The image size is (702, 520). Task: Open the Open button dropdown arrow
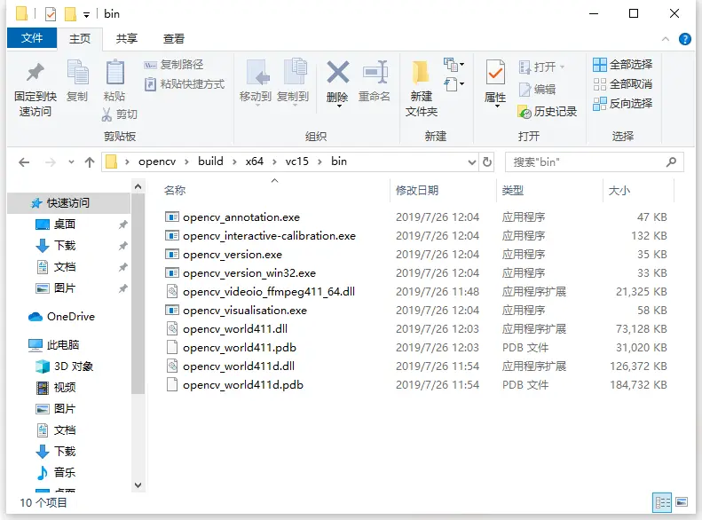tap(563, 67)
